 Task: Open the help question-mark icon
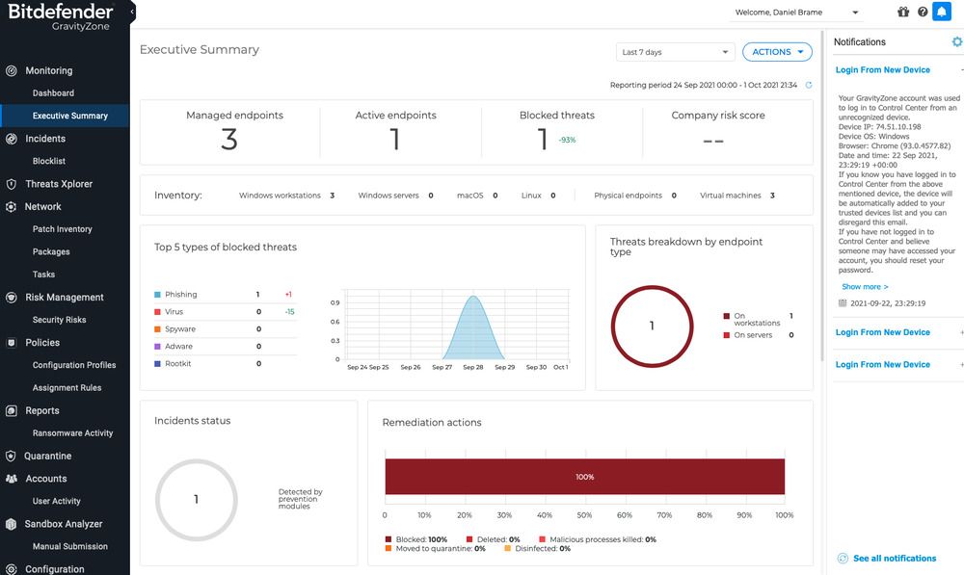point(923,11)
